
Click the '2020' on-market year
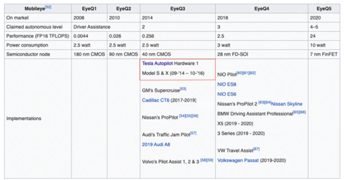(315, 18)
